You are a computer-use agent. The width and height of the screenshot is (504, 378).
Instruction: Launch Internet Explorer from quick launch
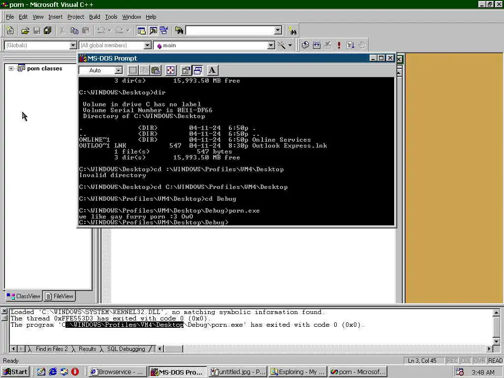(x=53, y=372)
